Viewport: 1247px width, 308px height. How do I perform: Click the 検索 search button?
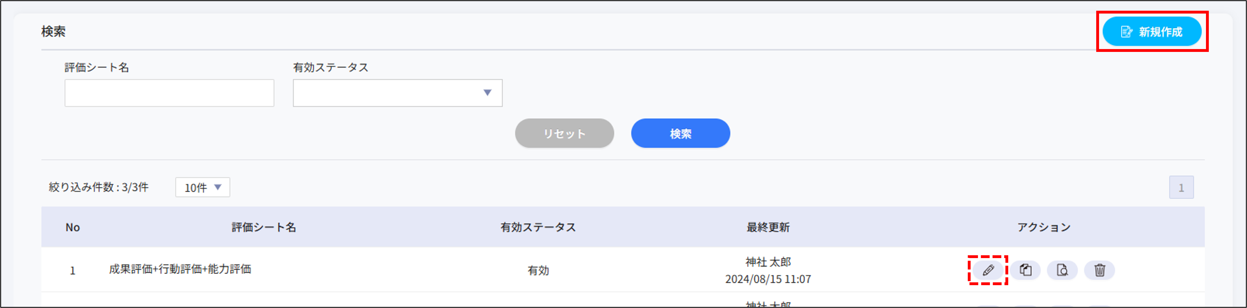[680, 133]
